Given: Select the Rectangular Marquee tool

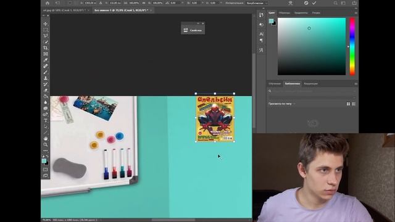Looking at the screenshot, I should click(46, 30).
